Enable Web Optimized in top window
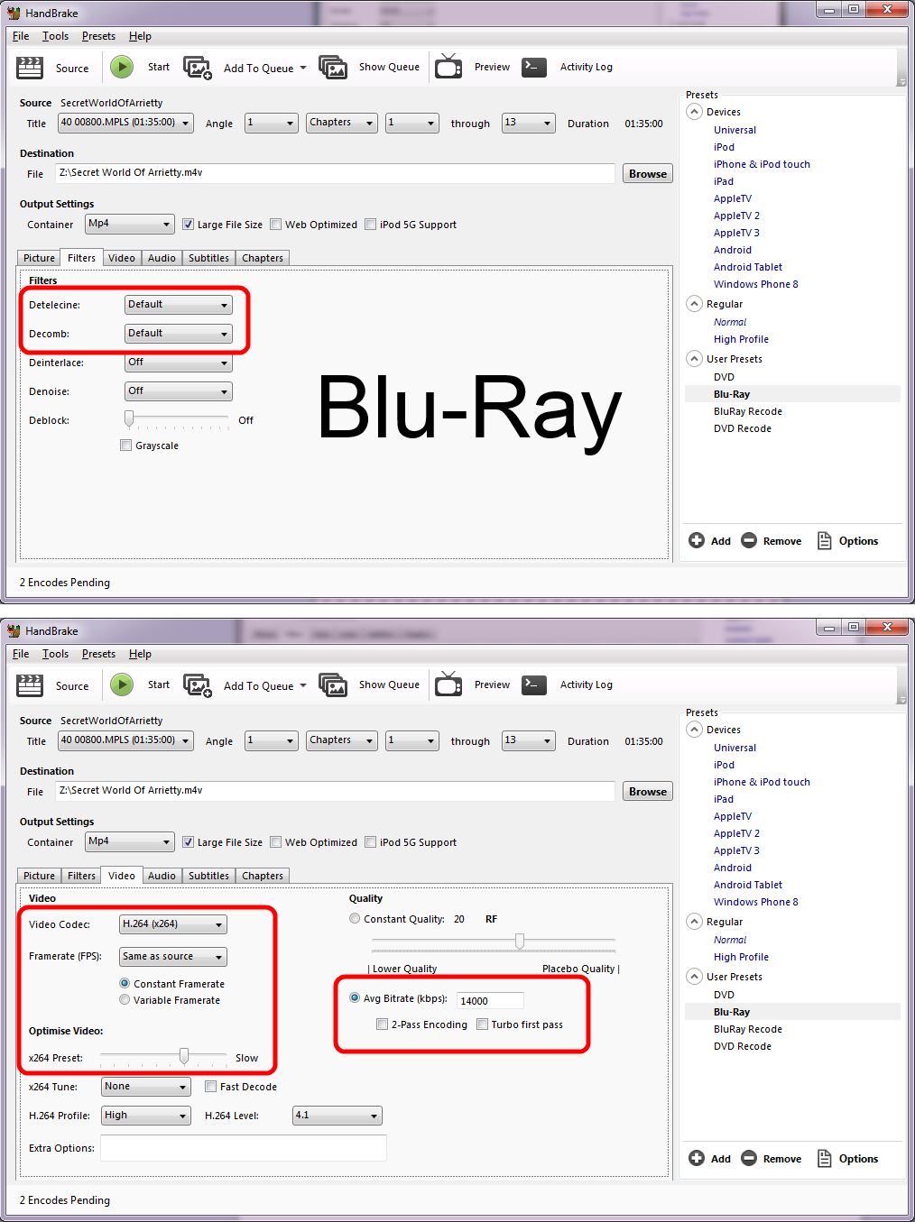Screen dimensions: 915x1222 click(x=276, y=225)
